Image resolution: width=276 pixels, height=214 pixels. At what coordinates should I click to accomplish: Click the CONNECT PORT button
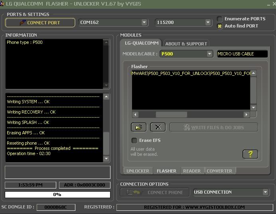40,23
